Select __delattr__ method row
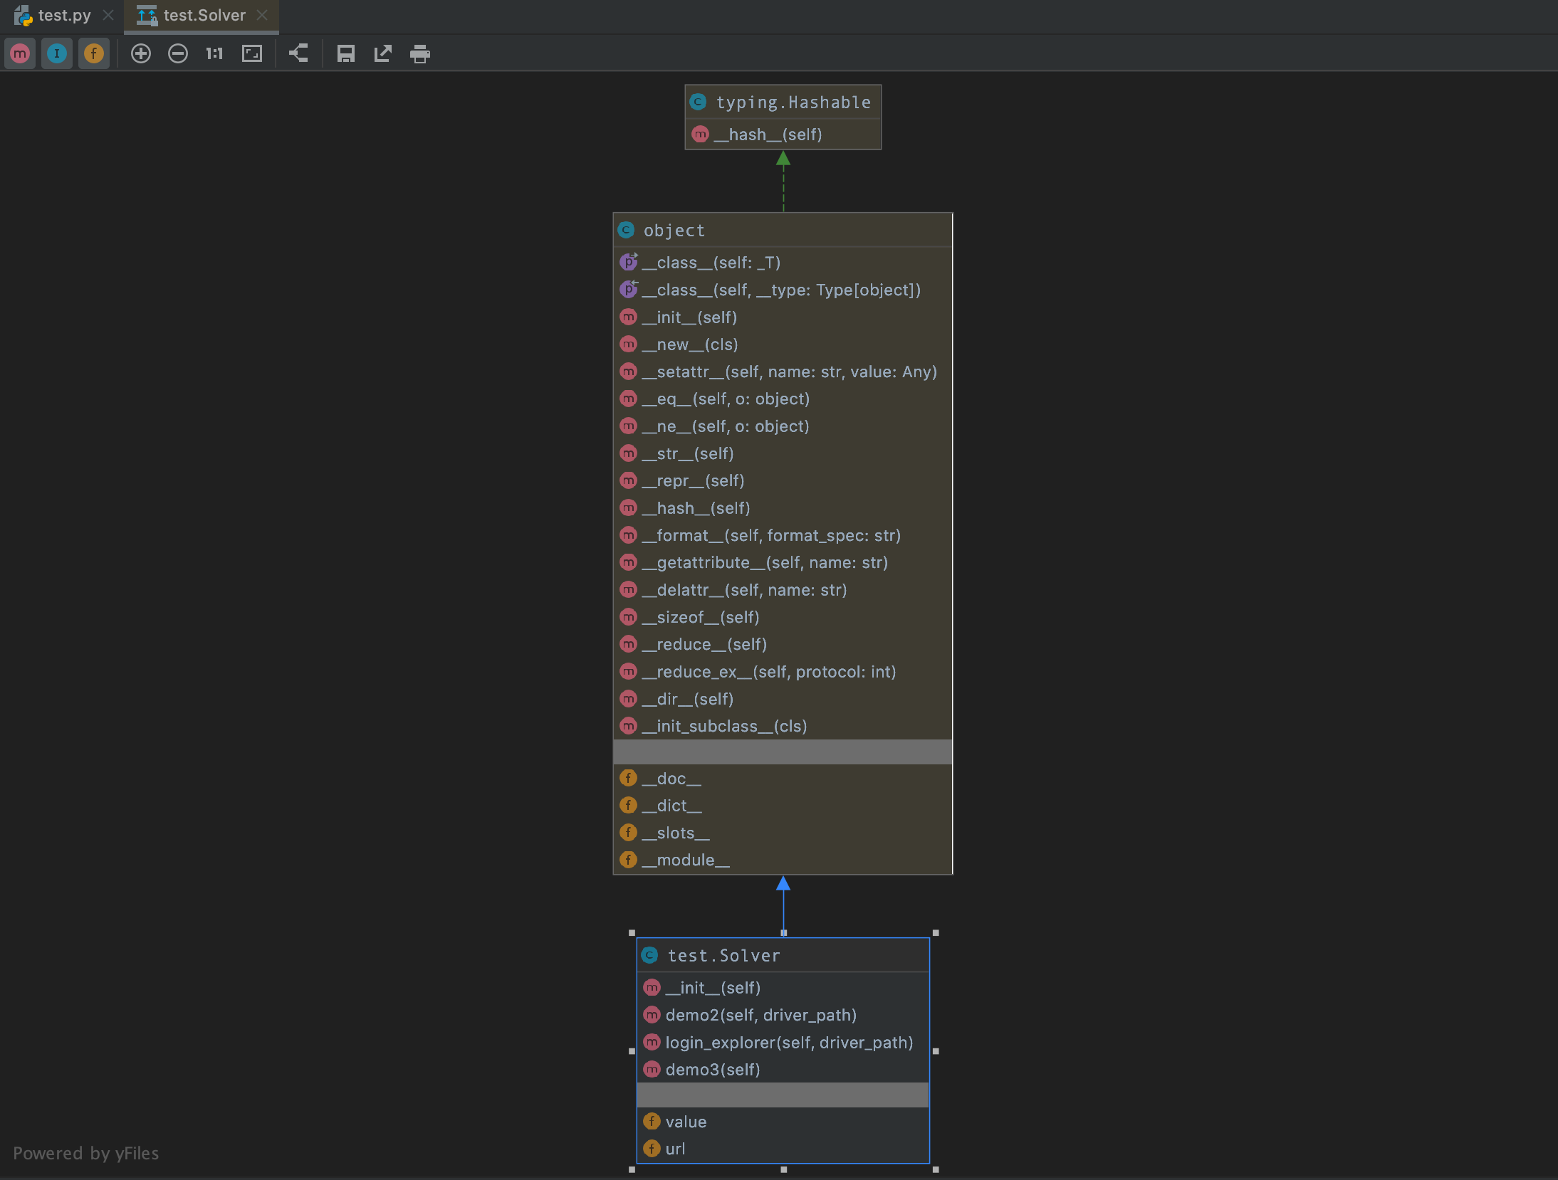Screen dimensions: 1558x1180 783,590
